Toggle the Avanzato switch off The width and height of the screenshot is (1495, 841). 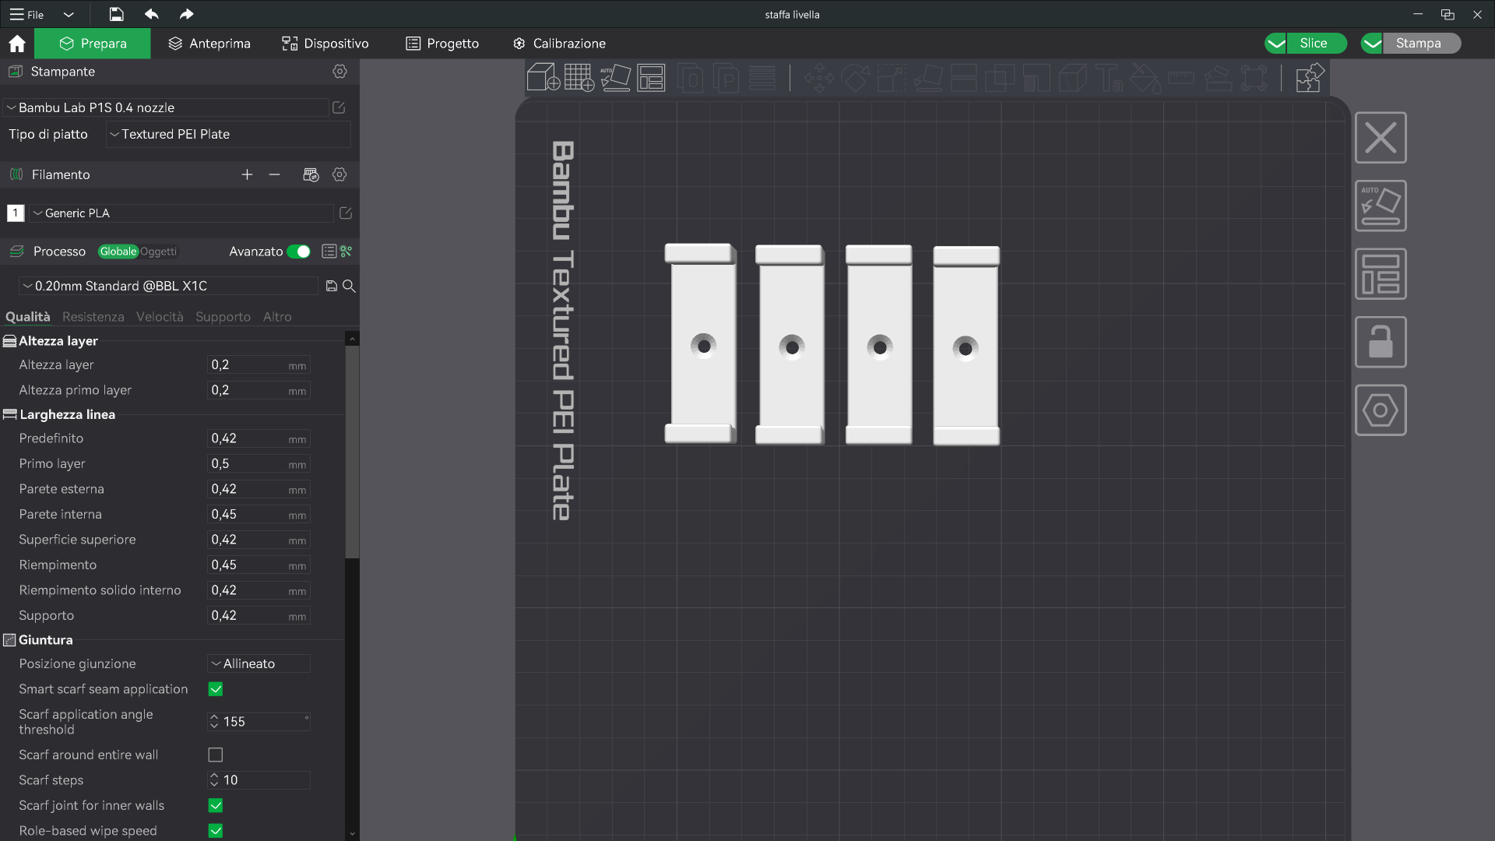[299, 252]
